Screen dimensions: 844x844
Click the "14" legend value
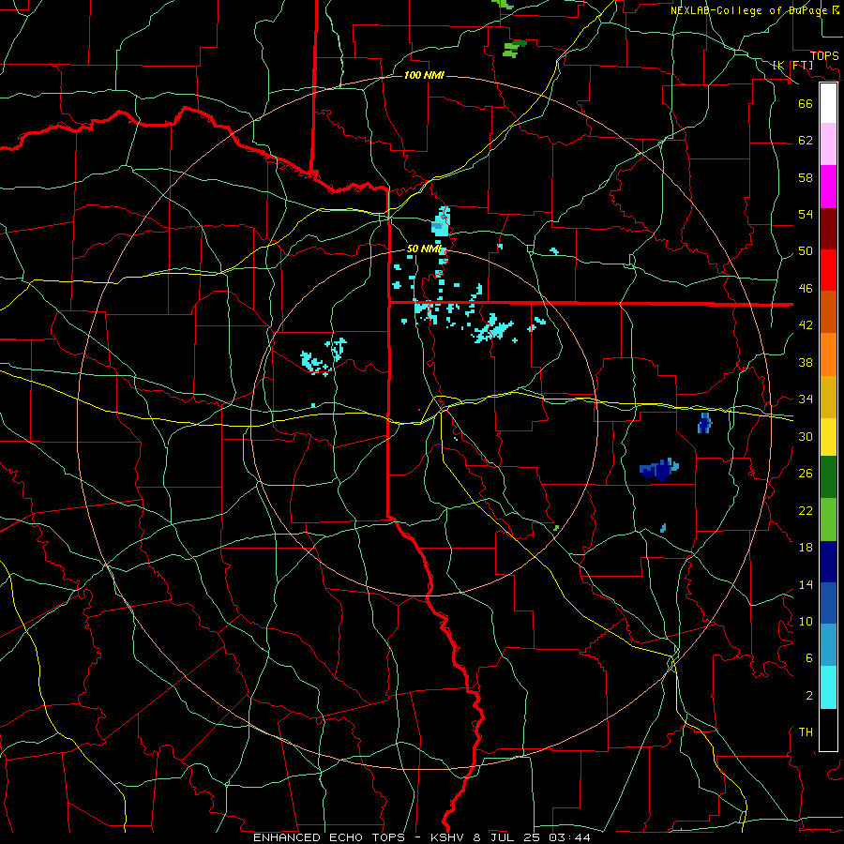[x=806, y=585]
